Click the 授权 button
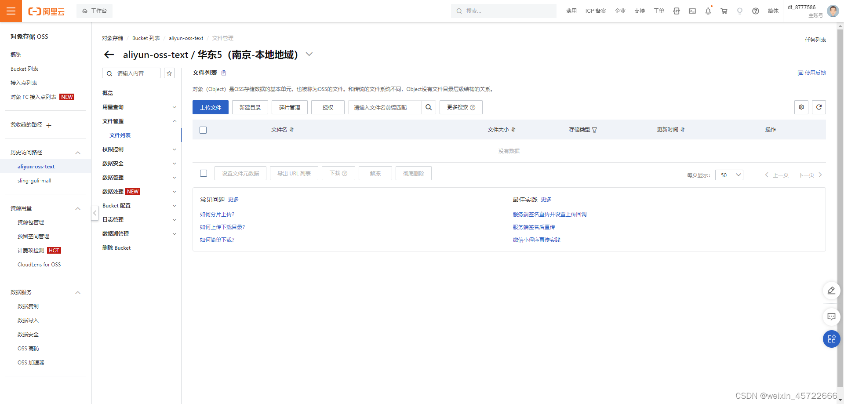This screenshot has height=404, width=844. [x=328, y=107]
